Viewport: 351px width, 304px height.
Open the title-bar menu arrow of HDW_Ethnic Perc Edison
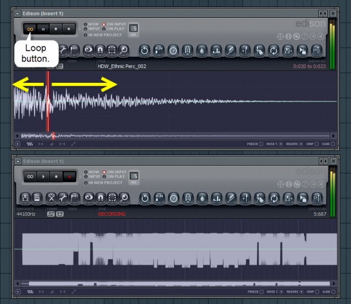click(x=17, y=14)
